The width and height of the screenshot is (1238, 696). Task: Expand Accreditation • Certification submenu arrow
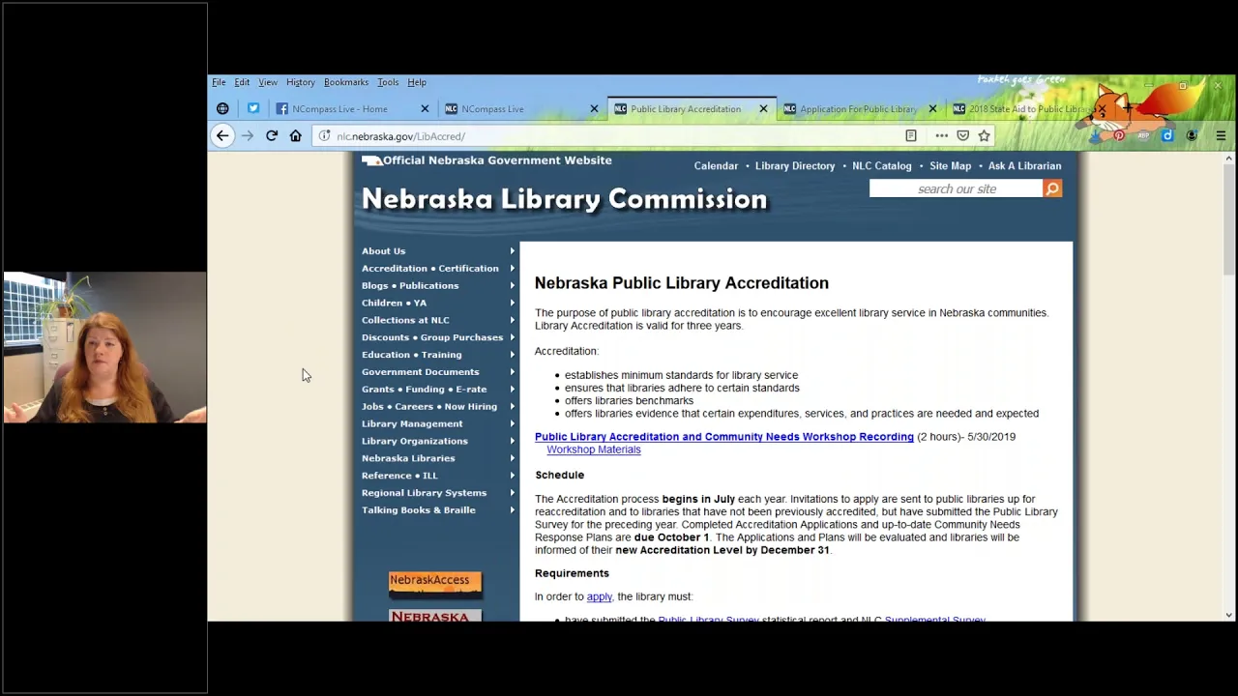coord(513,269)
